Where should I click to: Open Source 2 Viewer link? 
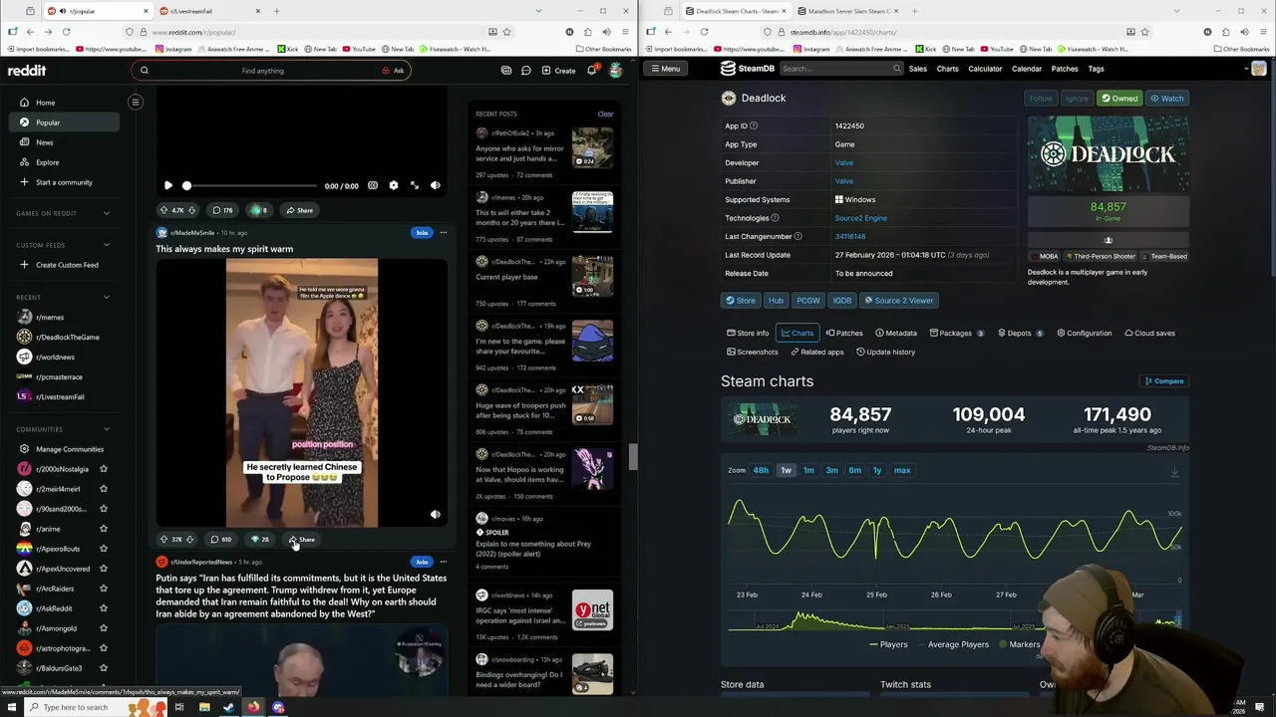point(898,300)
